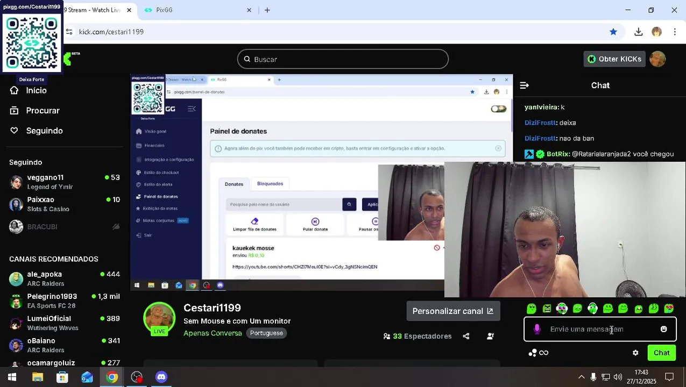Click the purple microphone icon in chat input

pos(537,329)
